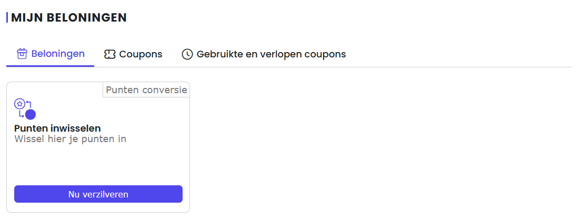Click the Wissel hier je punten in text
The height and width of the screenshot is (219, 582).
click(x=70, y=139)
